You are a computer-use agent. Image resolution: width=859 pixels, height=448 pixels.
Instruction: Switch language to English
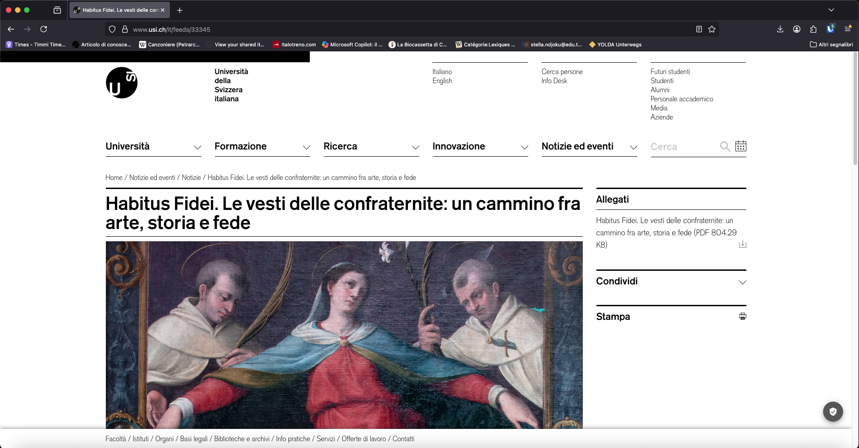click(442, 80)
